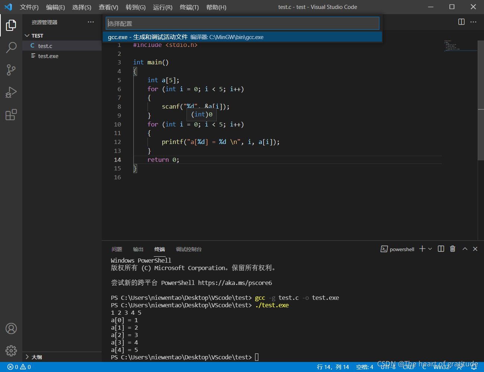Viewport: 484px width, 372px height.
Task: Open test.c in the explorer
Action: 62,46
